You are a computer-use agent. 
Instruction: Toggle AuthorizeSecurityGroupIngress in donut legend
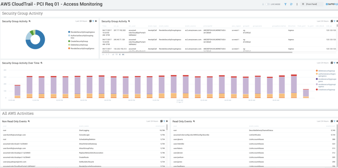81,36
